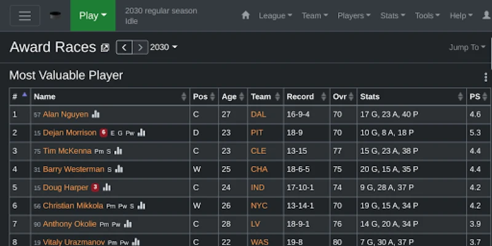Open Doug Harper's stats chart icon
492x246 pixels.
(x=106, y=188)
